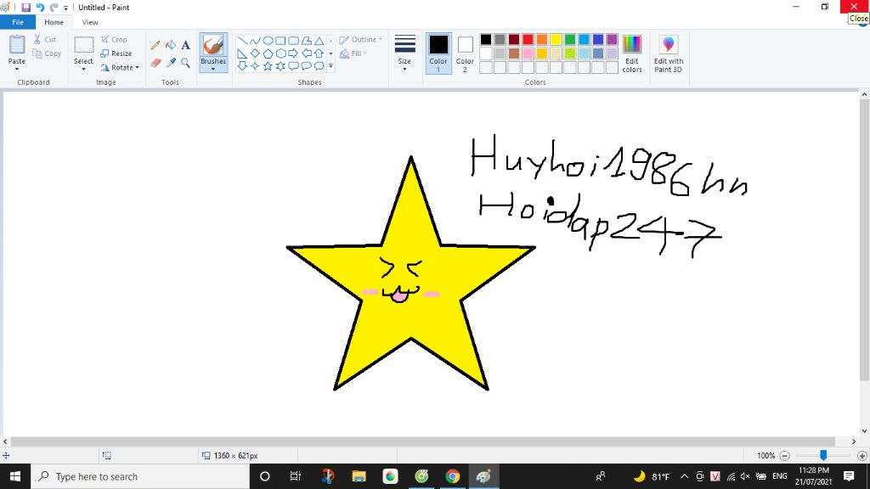Choose the Pentagon shape
Image resolution: width=870 pixels, height=489 pixels.
(268, 53)
